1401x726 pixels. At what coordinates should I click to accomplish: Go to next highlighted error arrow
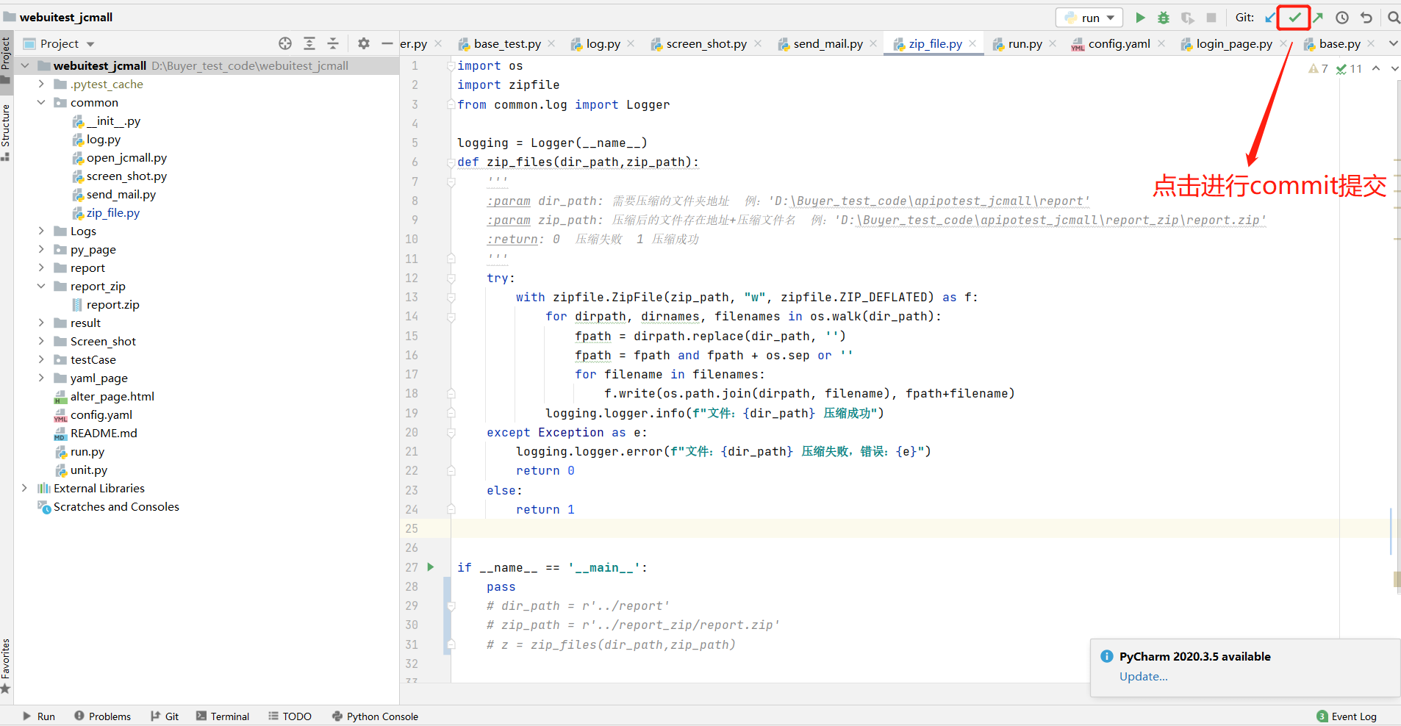pyautogui.click(x=1394, y=68)
